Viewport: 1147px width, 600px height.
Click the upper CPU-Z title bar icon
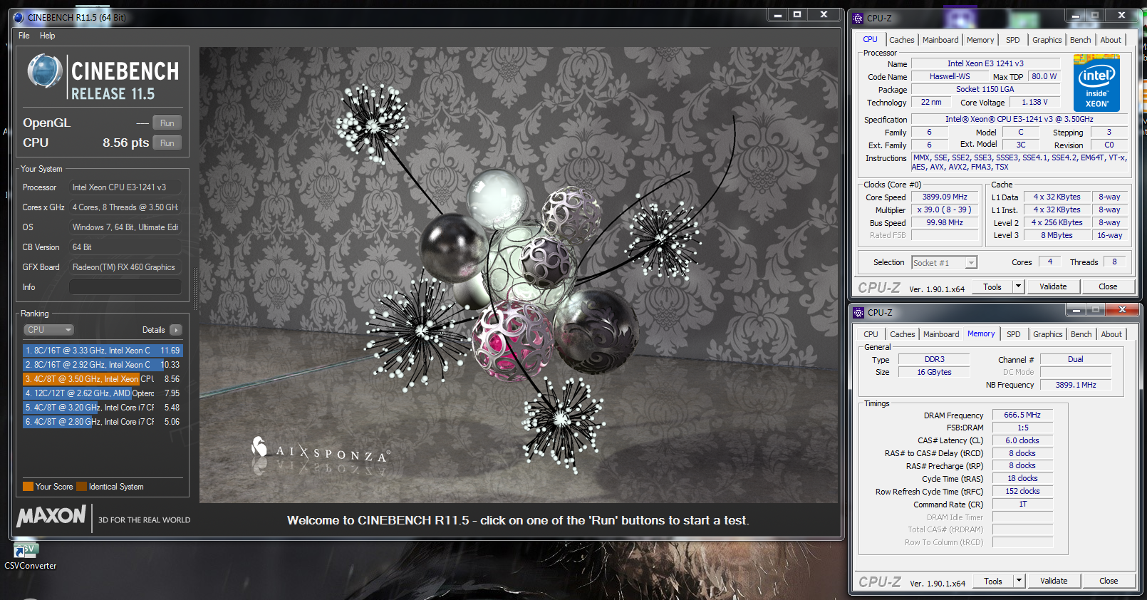(858, 19)
